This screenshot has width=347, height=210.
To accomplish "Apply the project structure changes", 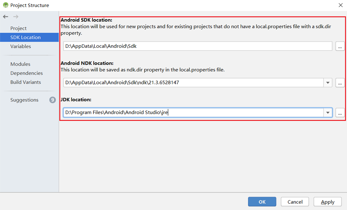I will click(x=328, y=202).
